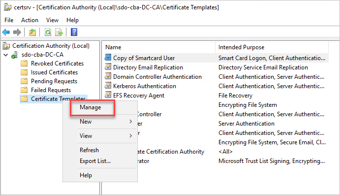Screen dimensions: 340x195
Task: Select the sdo-cba-DC-CA server icon
Action: pyautogui.click(x=15, y=55)
